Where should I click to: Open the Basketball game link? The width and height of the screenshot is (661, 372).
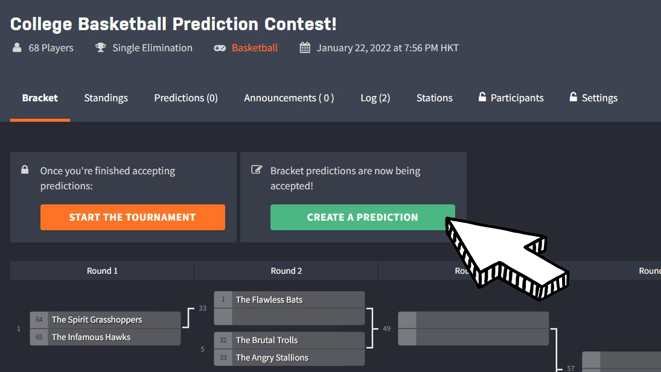coord(254,48)
